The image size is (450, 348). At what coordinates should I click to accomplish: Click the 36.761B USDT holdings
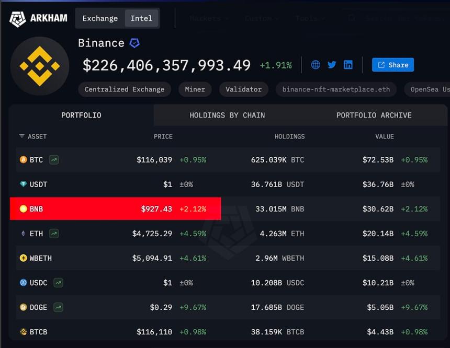pyautogui.click(x=277, y=184)
